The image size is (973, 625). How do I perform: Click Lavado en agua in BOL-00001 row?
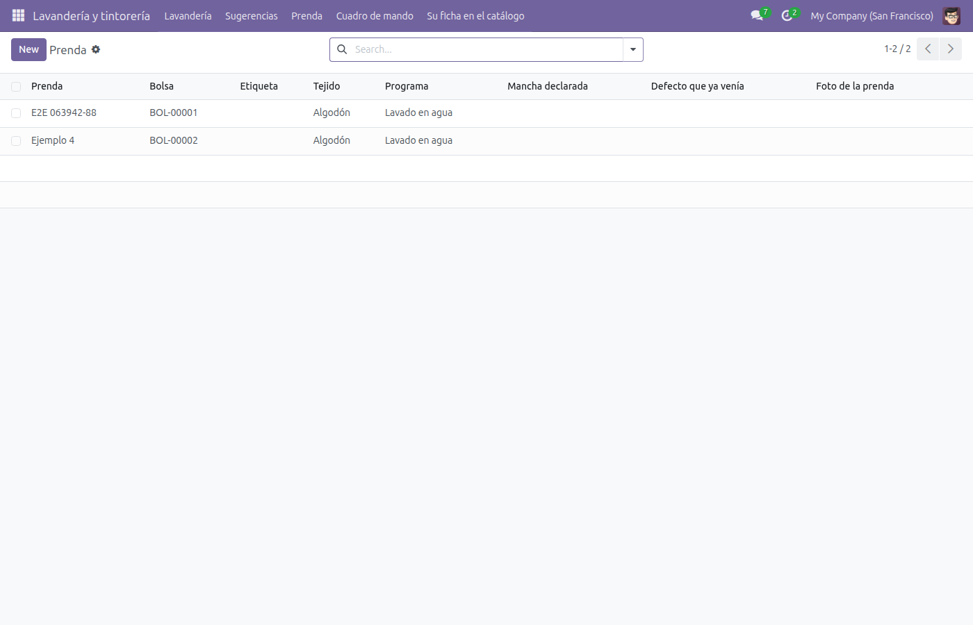tap(418, 112)
